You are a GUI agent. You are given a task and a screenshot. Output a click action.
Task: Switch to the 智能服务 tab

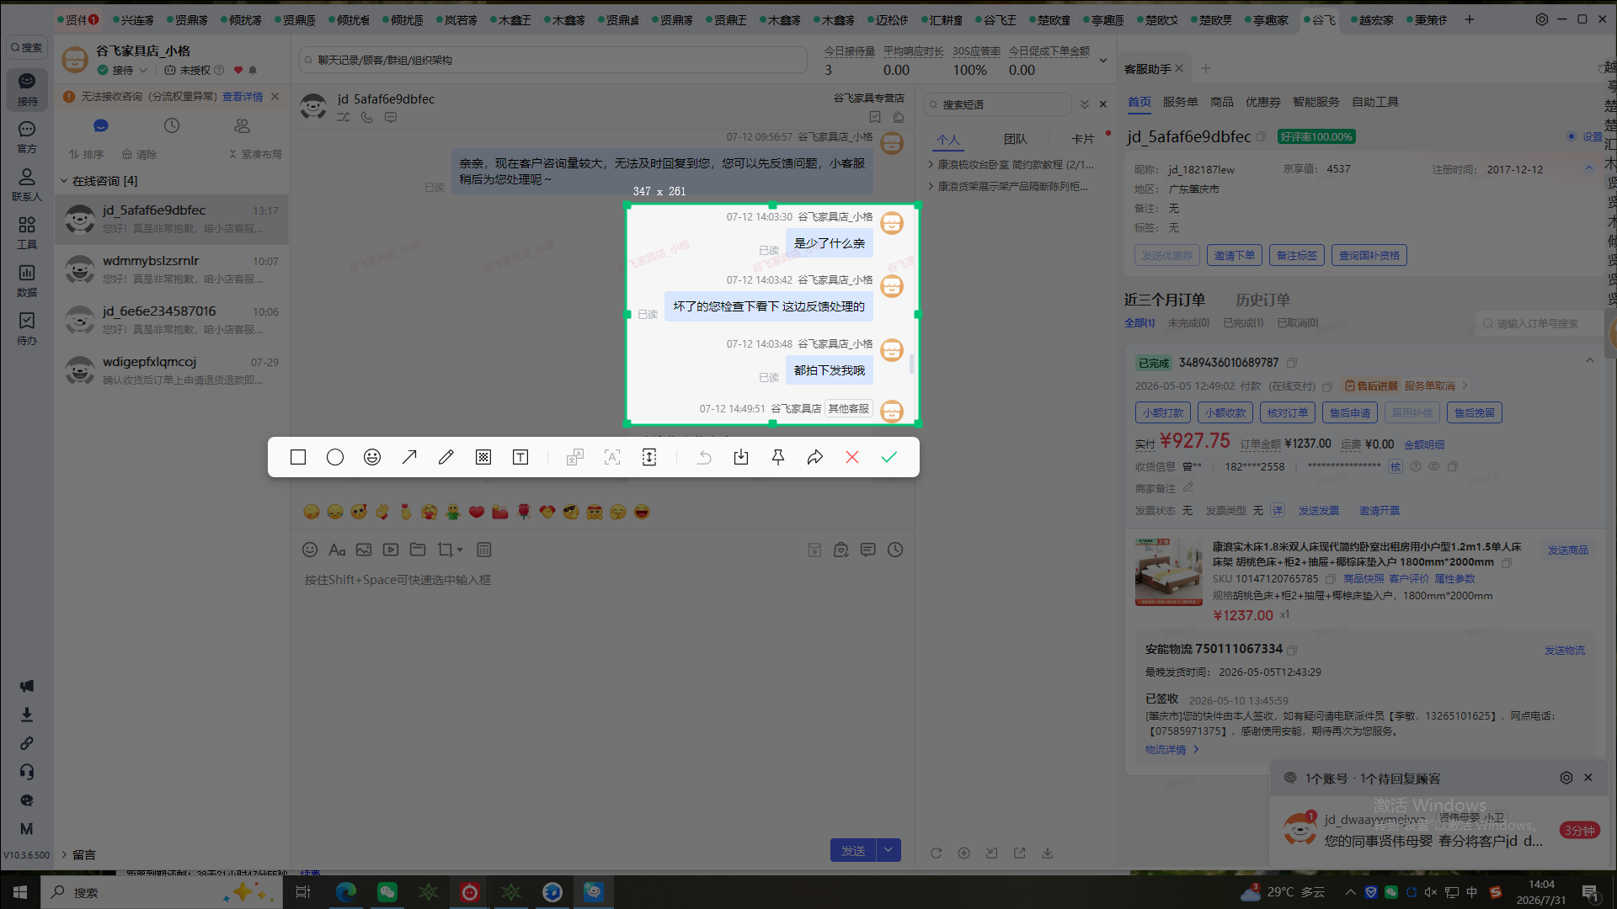1315,102
